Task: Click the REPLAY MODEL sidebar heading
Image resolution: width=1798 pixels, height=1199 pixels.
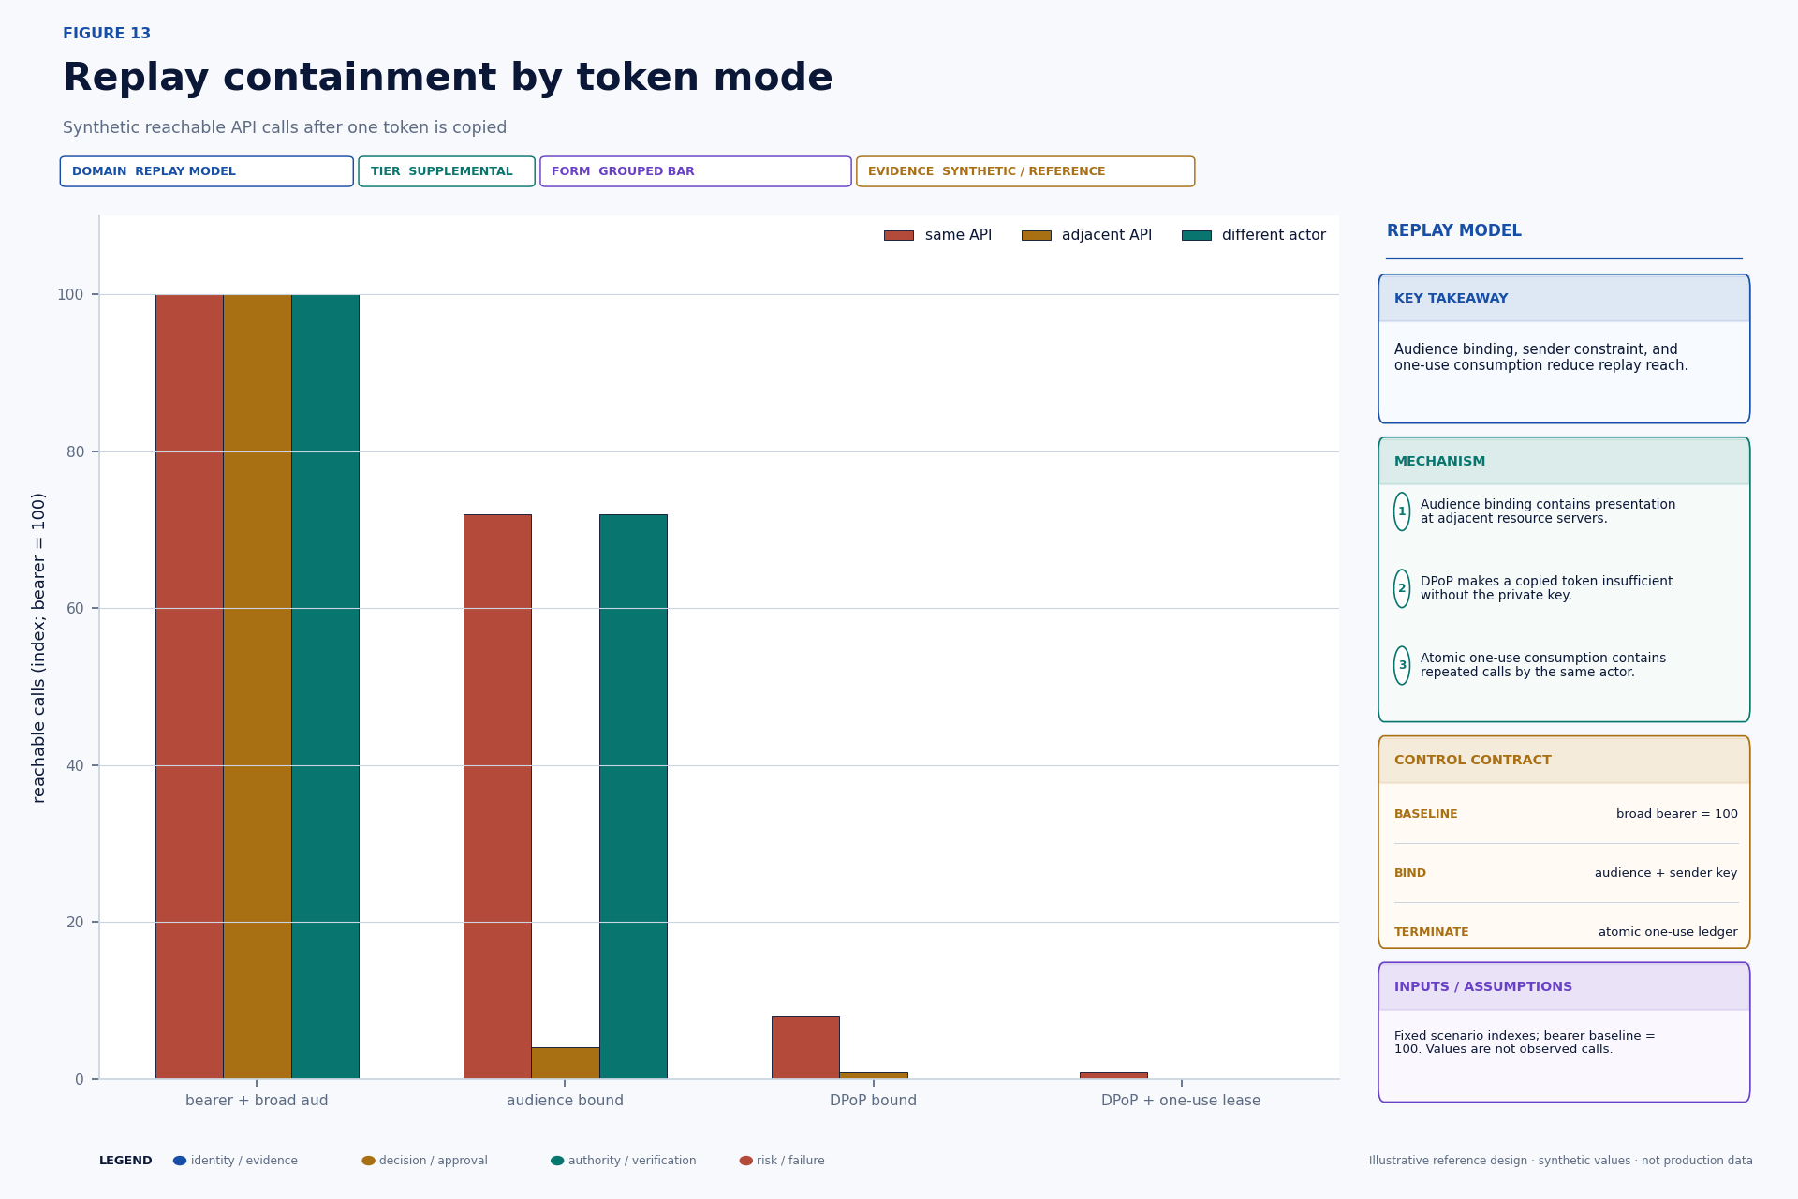Action: (x=1454, y=230)
